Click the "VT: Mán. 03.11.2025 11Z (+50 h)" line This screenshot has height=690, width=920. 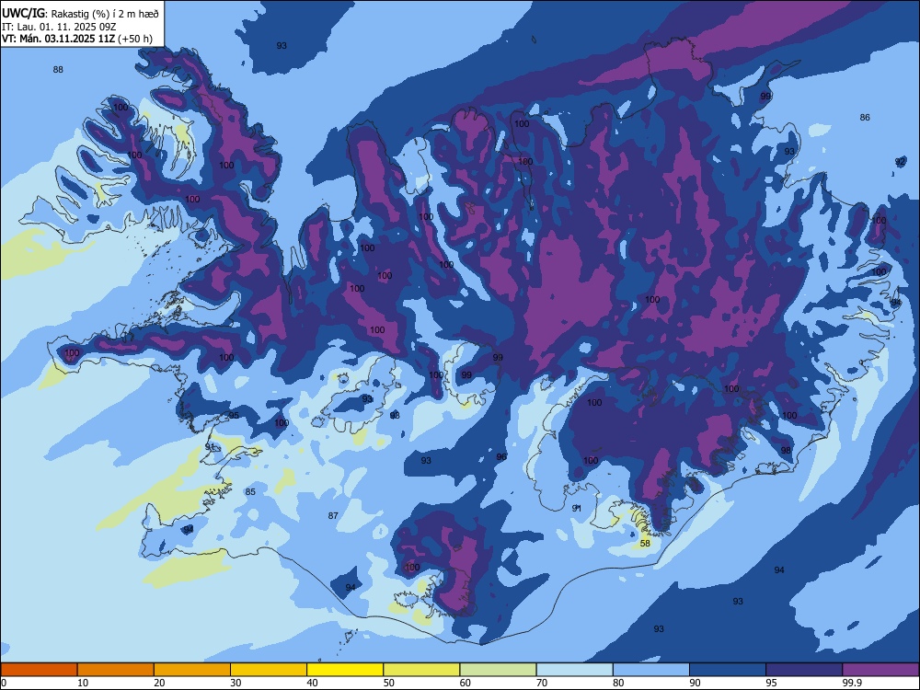pyautogui.click(x=77, y=39)
